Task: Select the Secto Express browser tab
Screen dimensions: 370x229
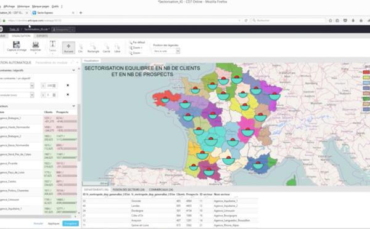Action: [x=52, y=13]
